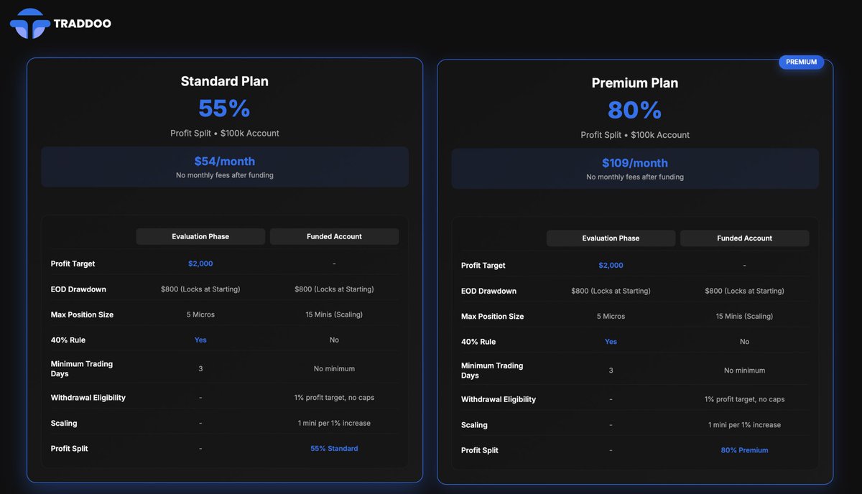This screenshot has height=494, width=862.
Task: Click 1% profit target, no caps in Standard Plan
Action: (x=334, y=397)
